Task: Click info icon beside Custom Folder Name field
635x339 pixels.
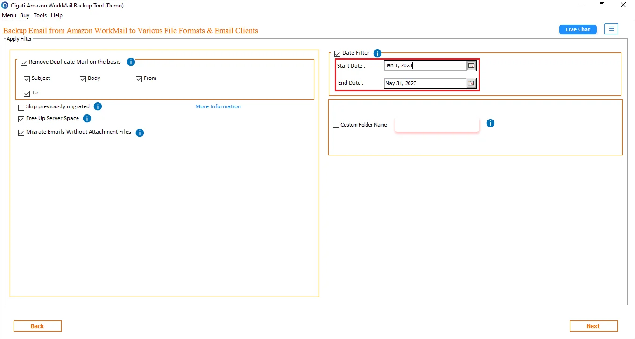Action: [x=490, y=123]
